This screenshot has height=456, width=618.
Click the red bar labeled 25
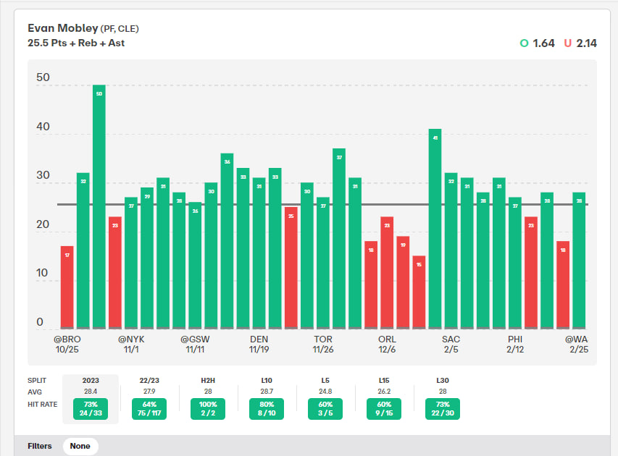click(291, 268)
